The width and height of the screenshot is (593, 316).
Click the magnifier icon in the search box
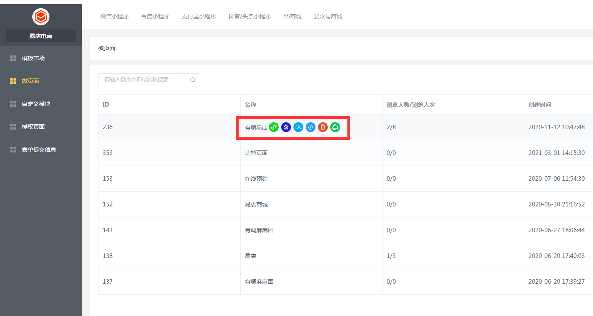[x=192, y=80]
